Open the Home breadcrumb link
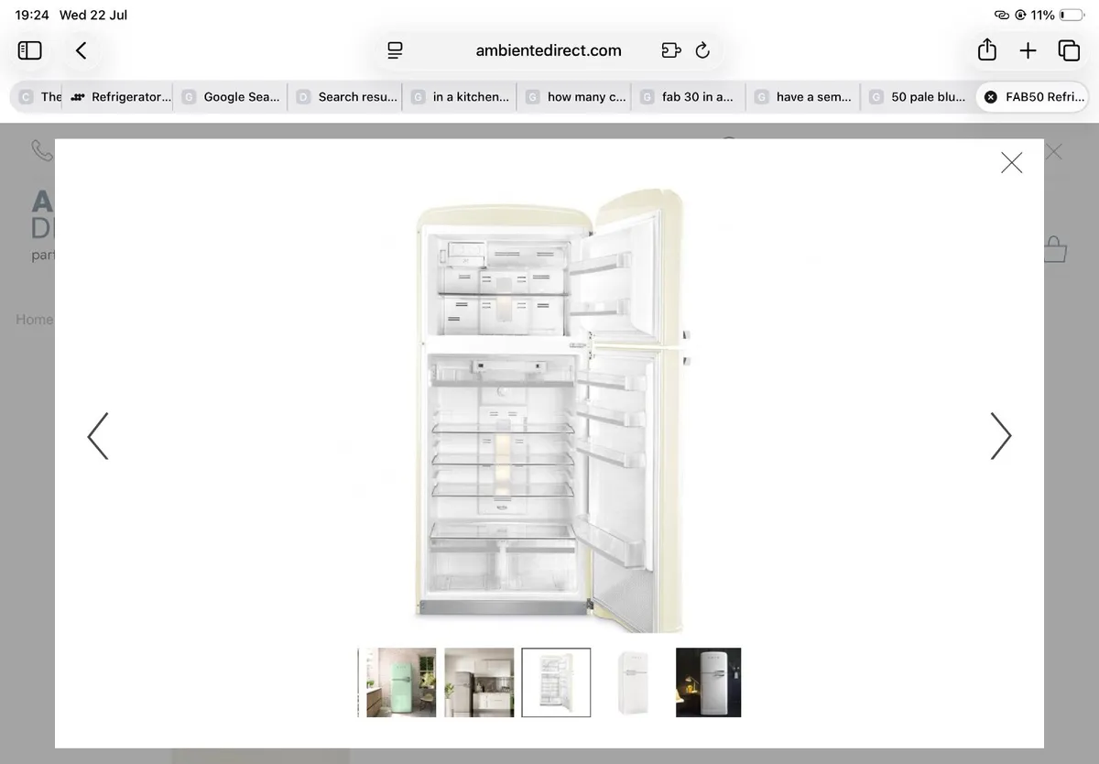This screenshot has height=764, width=1099. click(34, 320)
